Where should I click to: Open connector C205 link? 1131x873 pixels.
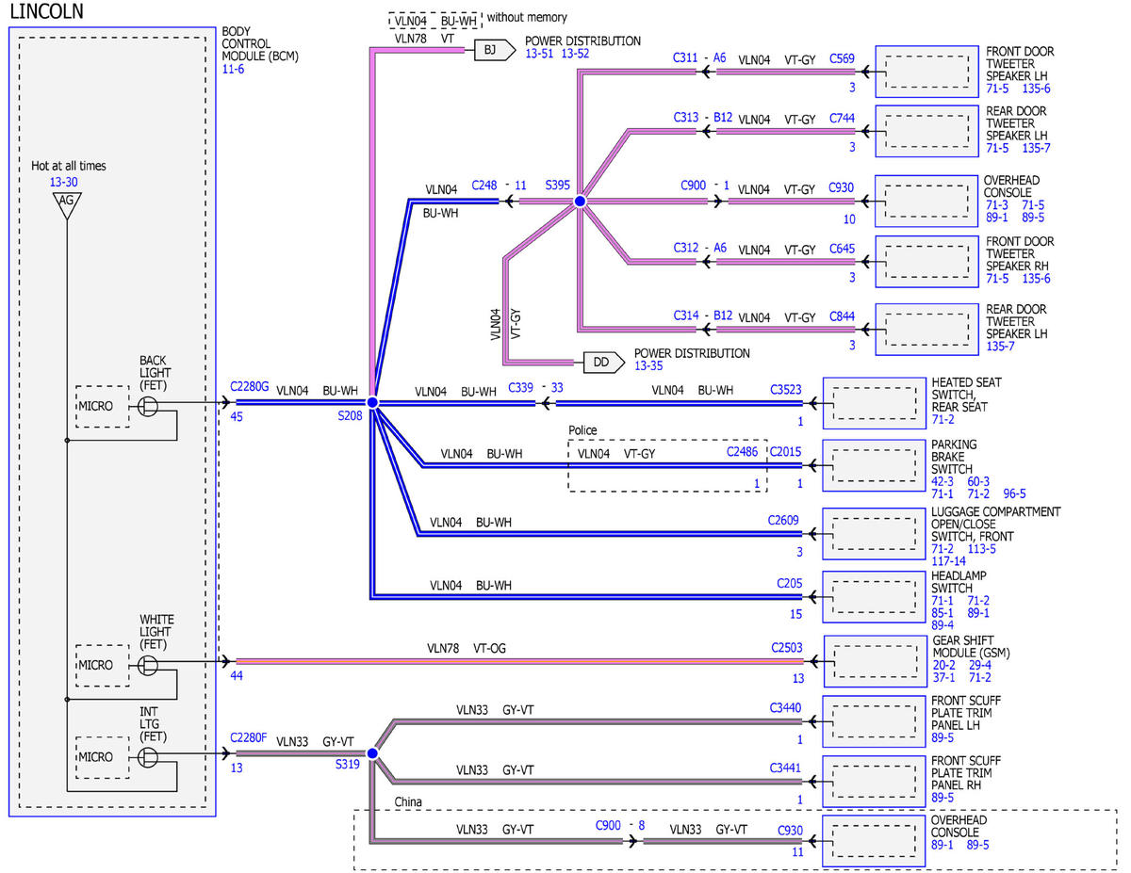tap(790, 583)
